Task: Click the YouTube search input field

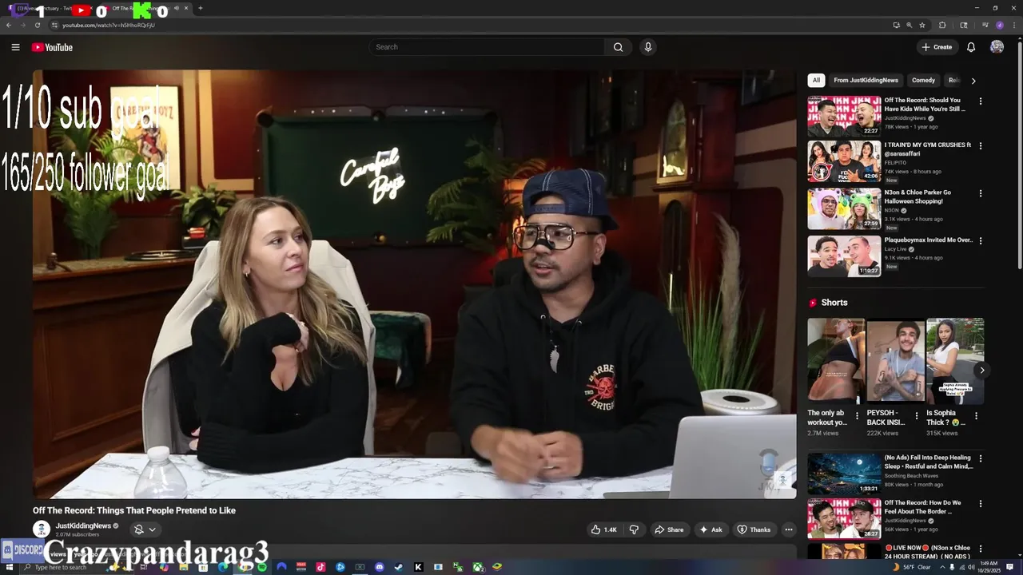Action: pyautogui.click(x=488, y=47)
